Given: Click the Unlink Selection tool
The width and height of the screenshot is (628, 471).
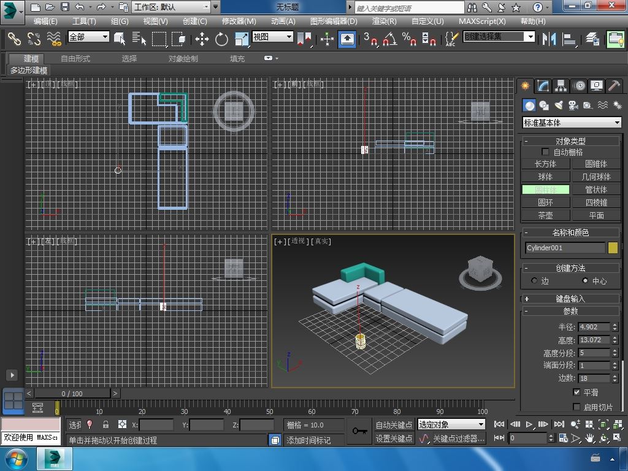Looking at the screenshot, I should point(34,39).
